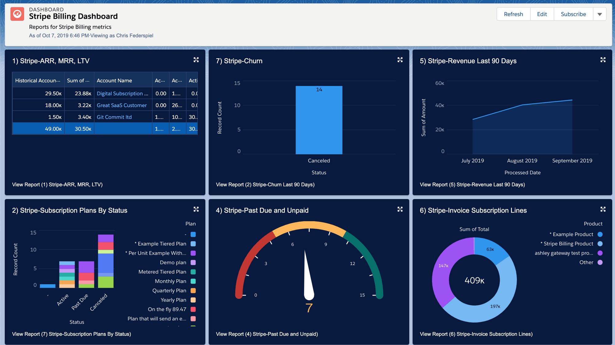Click the Edit button
This screenshot has width=615, height=345.
[542, 14]
